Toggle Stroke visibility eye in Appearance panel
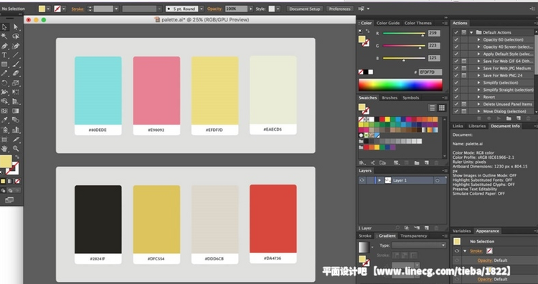 pyautogui.click(x=457, y=251)
